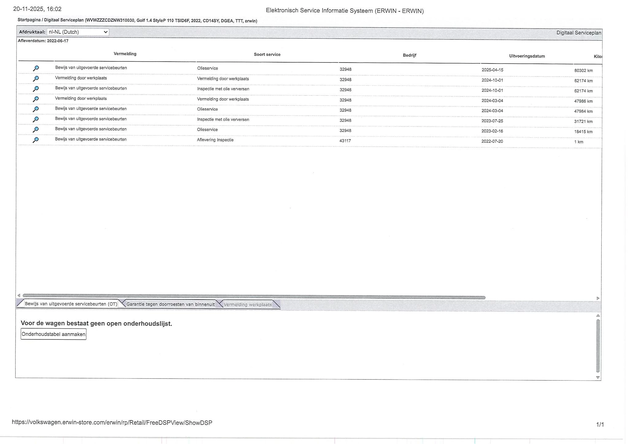Open the Afdruktaal language dropdown

click(78, 32)
